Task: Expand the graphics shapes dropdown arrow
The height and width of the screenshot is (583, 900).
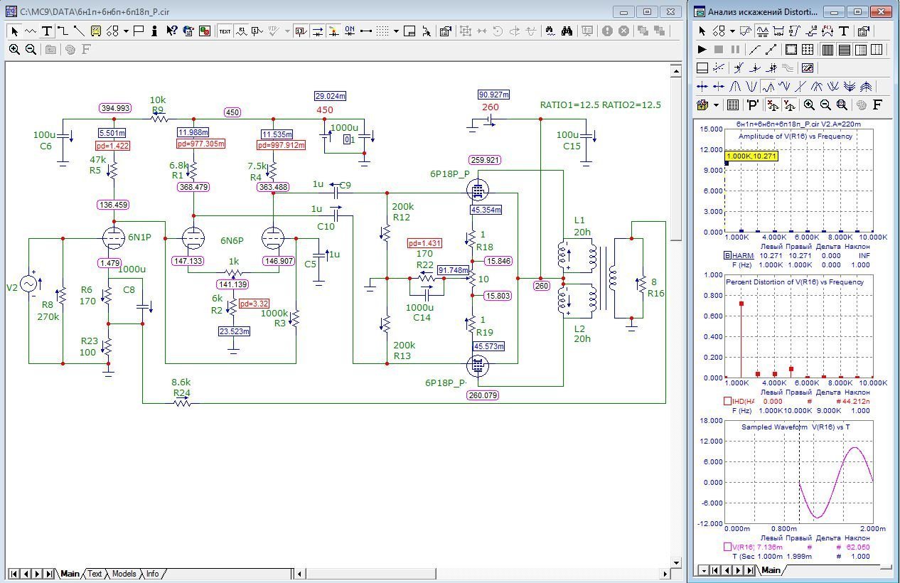Action: click(126, 31)
